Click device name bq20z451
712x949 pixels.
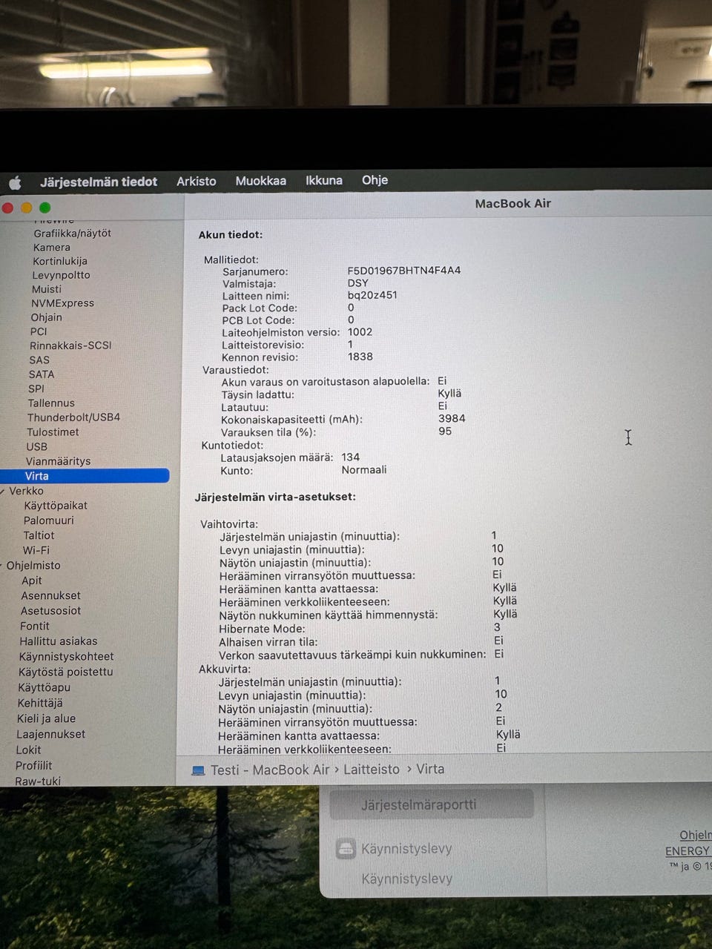372,294
